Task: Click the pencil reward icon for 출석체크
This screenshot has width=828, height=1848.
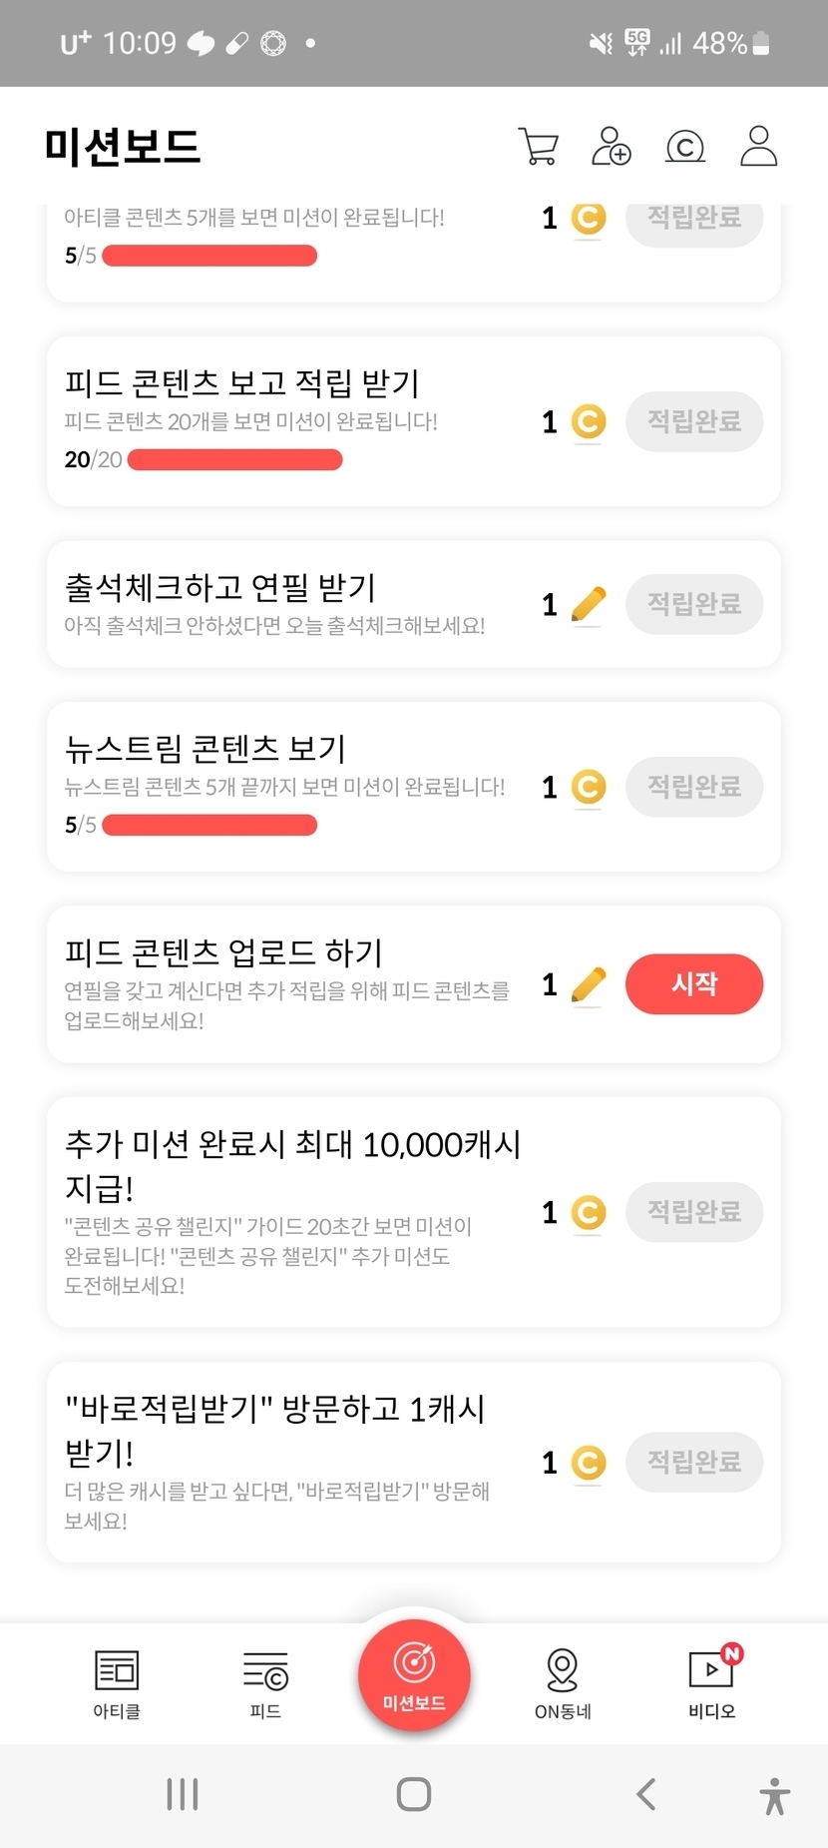Action: coord(589,604)
